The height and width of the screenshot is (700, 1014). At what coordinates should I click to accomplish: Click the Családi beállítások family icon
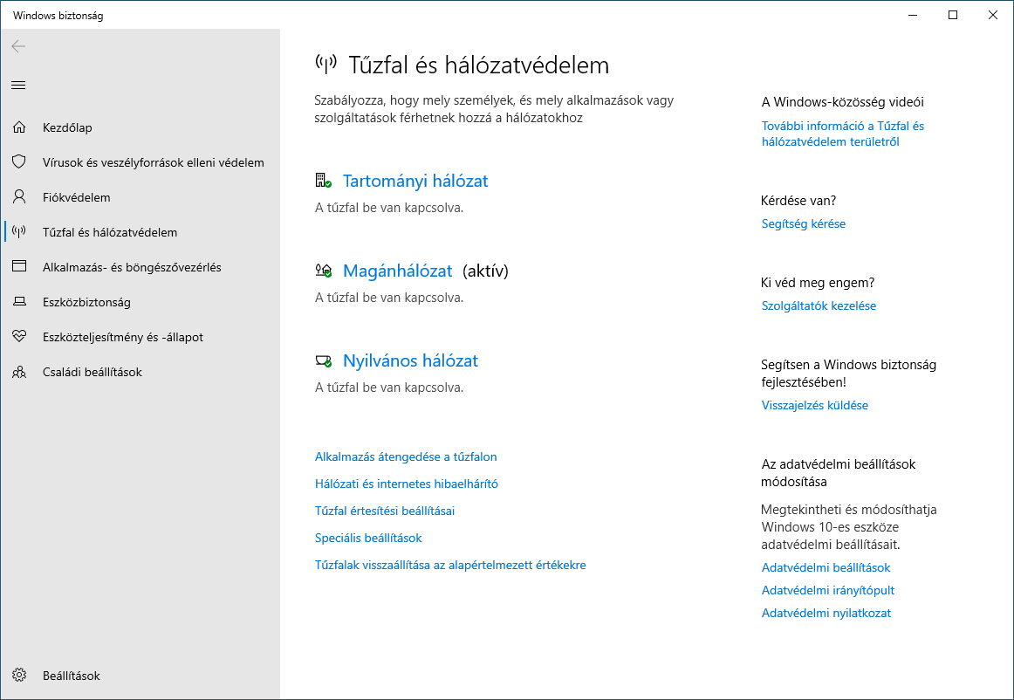[19, 372]
